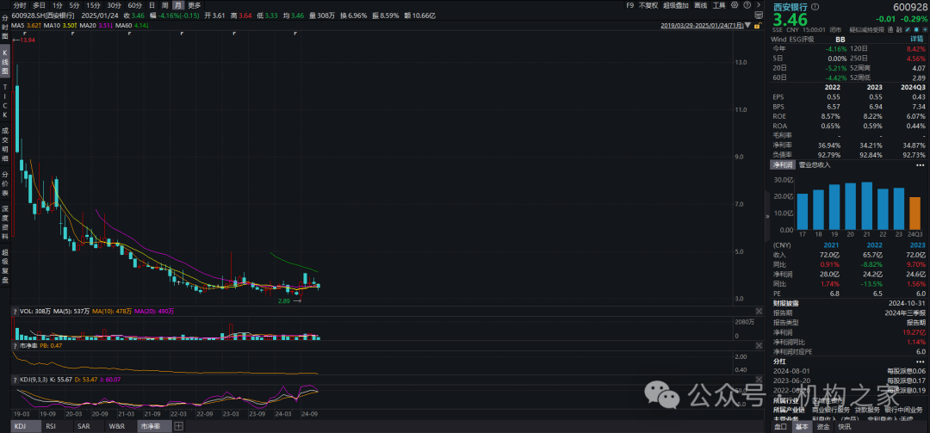The height and width of the screenshot is (433, 930).
Task: Click the help question mark icon
Action: point(747,5)
